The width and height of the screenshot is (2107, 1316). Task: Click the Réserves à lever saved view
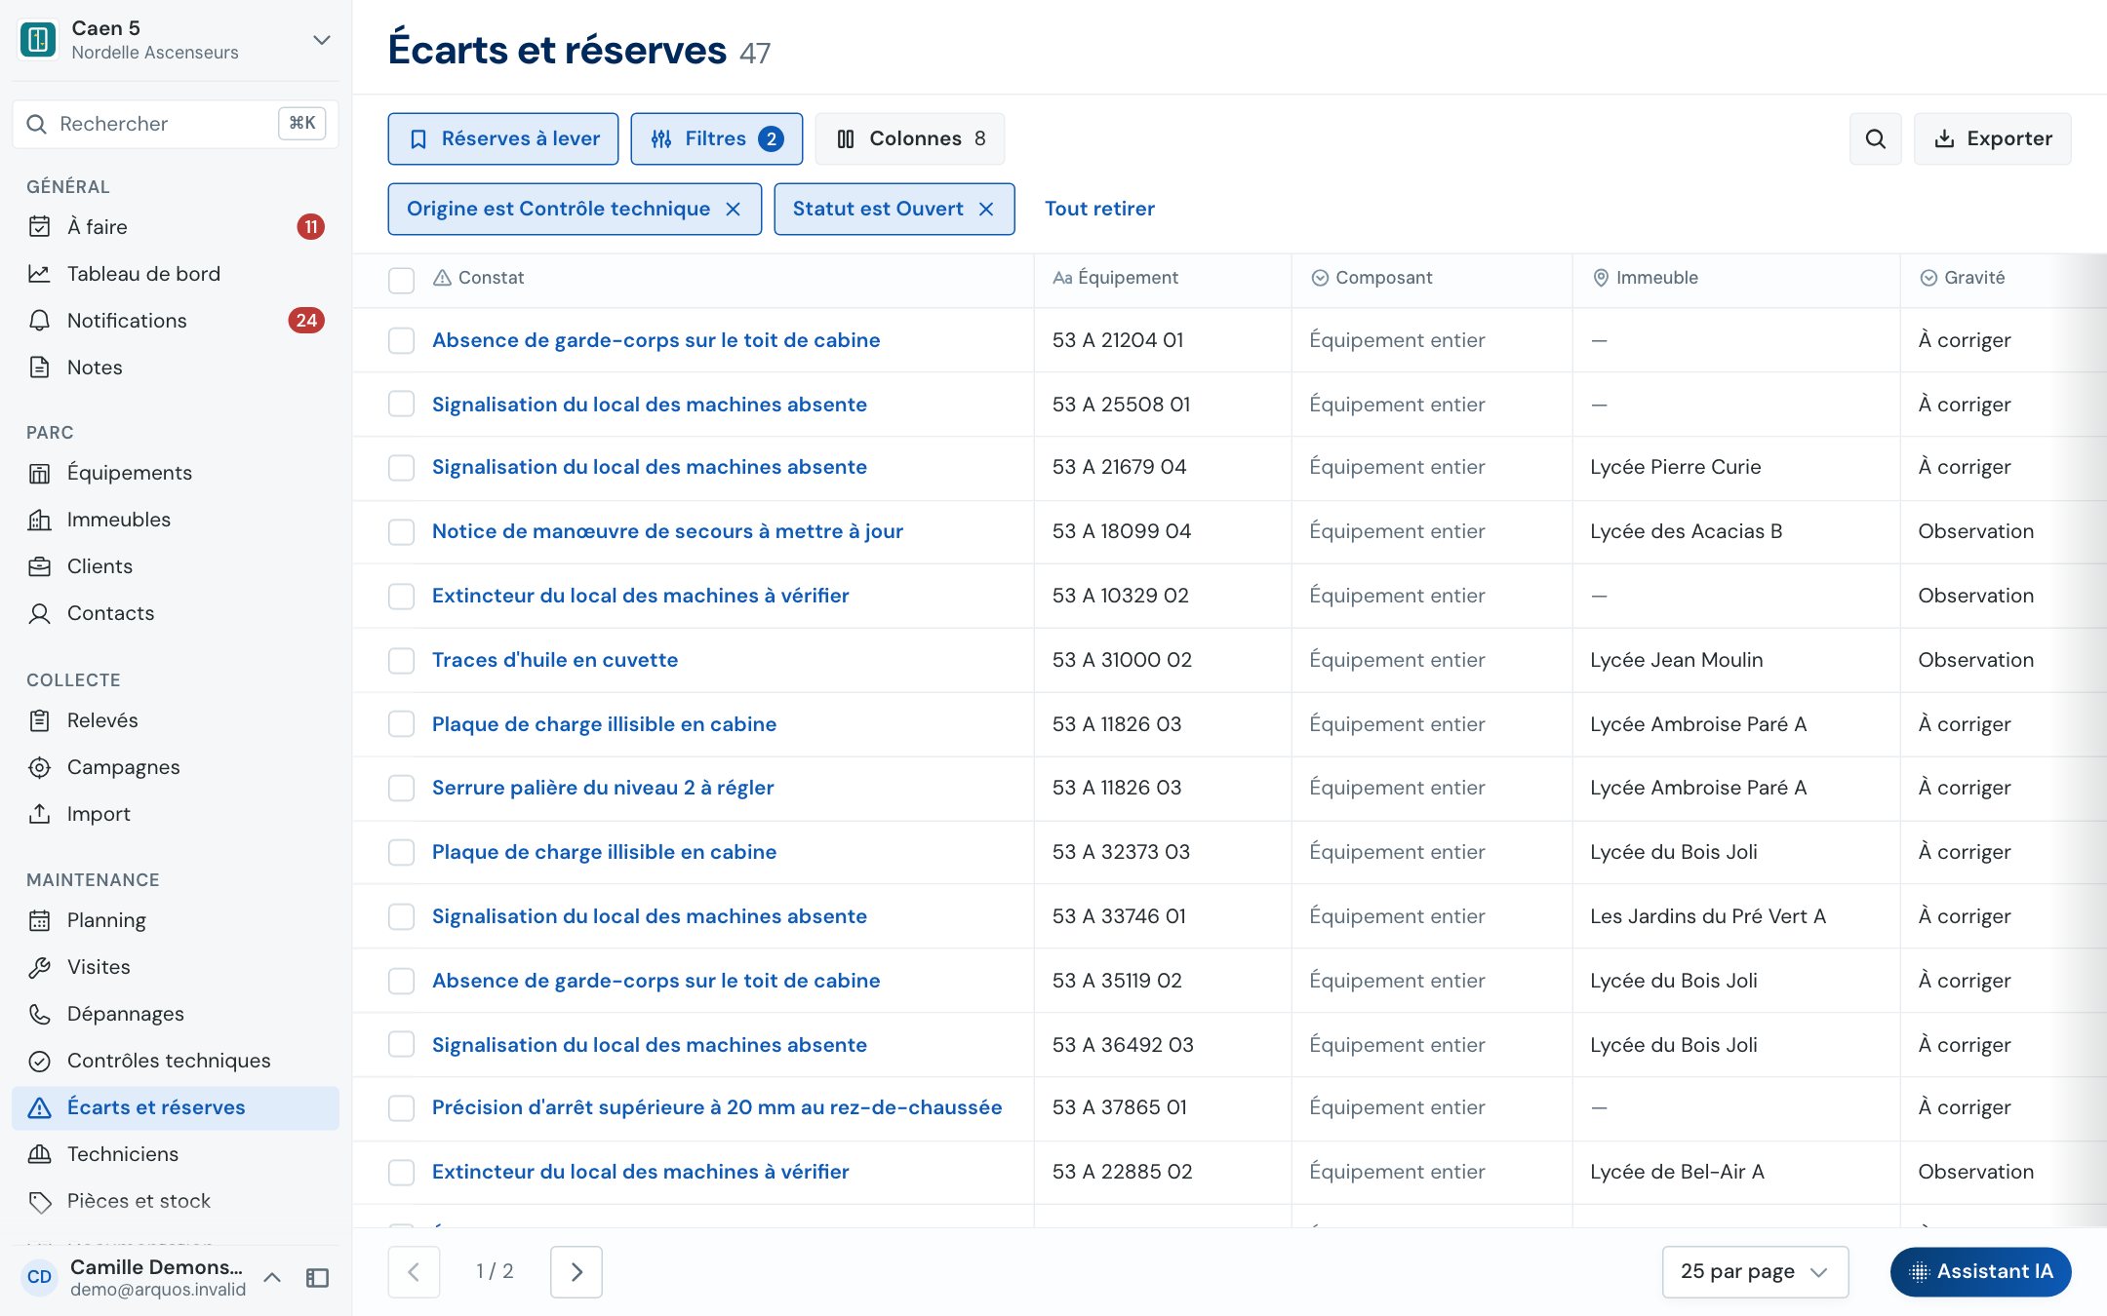click(503, 138)
